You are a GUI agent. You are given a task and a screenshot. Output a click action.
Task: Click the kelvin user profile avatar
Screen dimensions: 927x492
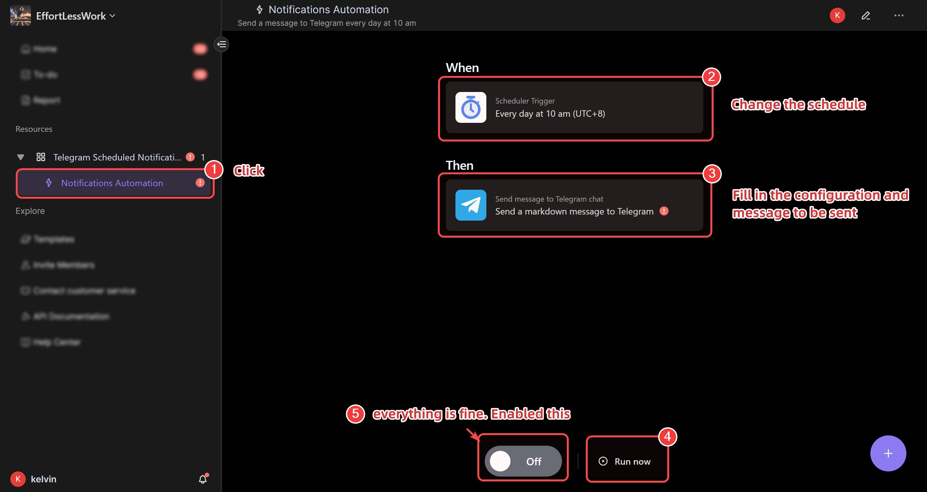17,478
